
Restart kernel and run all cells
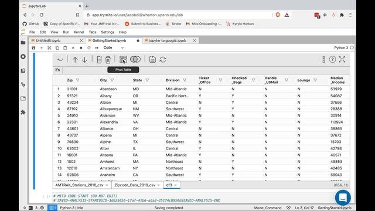97,48
